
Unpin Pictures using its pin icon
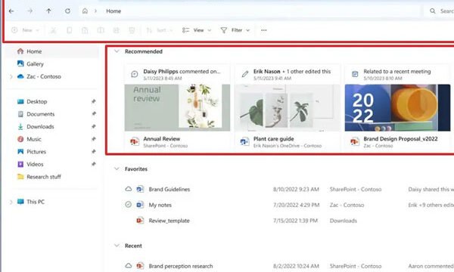(94, 151)
